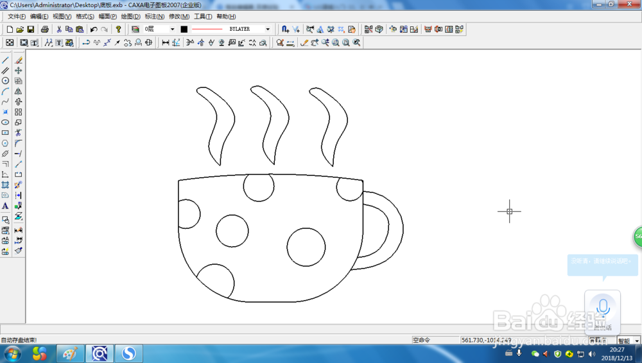Select the Ellipse drawing tool

[5, 122]
